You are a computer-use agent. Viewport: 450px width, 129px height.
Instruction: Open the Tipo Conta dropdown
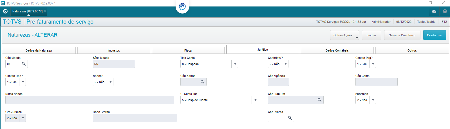point(235,64)
